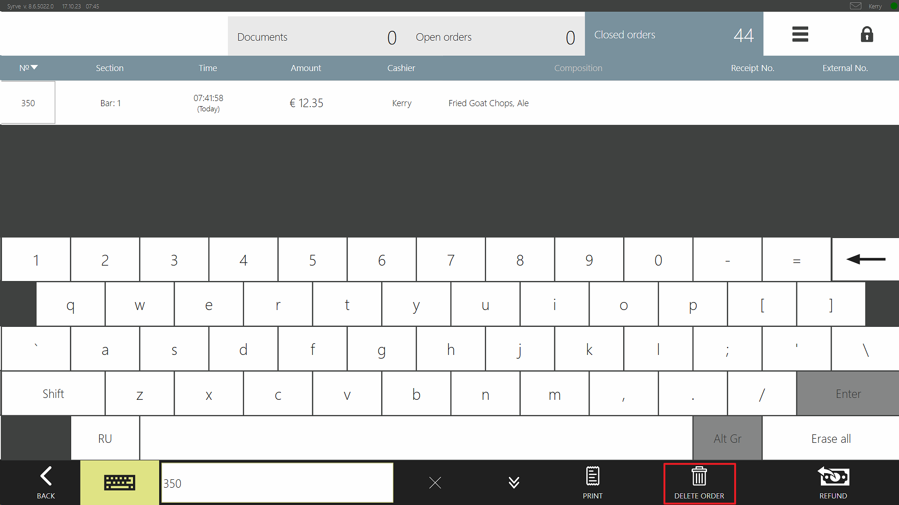
Task: Open the hamburger main menu
Action: pyautogui.click(x=800, y=34)
